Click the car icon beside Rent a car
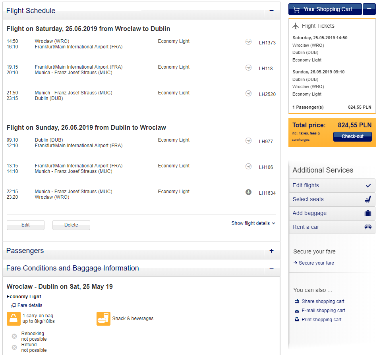This screenshot has width=379, height=355. click(x=368, y=227)
